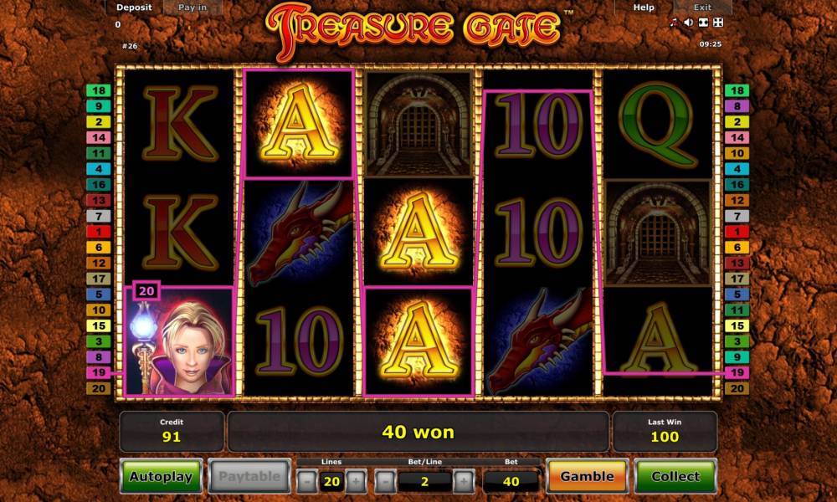Image resolution: width=837 pixels, height=502 pixels.
Task: Increase number of Lines with plus
Action: pyautogui.click(x=356, y=481)
